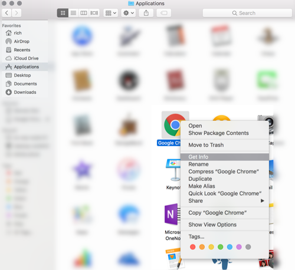The height and width of the screenshot is (270, 295).
Task: Switch to list view in toolbar
Action: pyautogui.click(x=73, y=13)
